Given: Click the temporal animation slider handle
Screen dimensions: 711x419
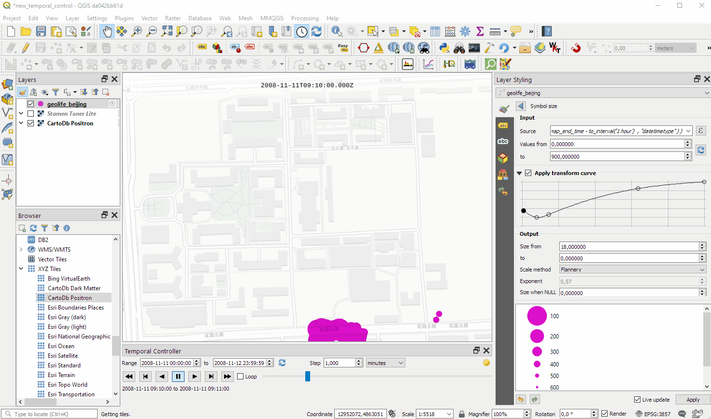Looking at the screenshot, I should (308, 376).
